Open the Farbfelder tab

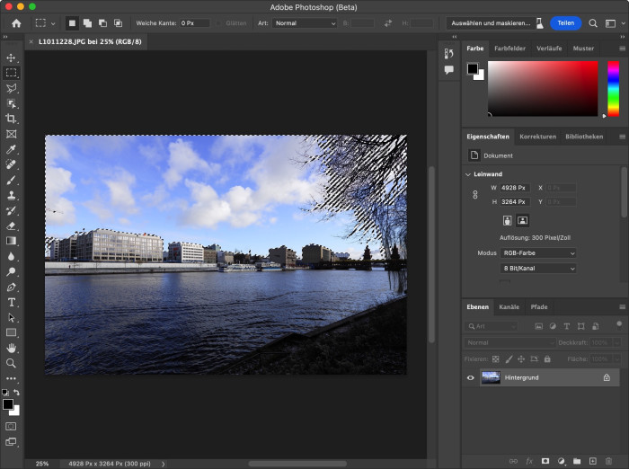509,49
